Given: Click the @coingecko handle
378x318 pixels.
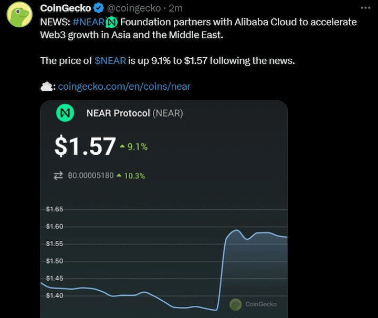Looking at the screenshot, I should [134, 8].
